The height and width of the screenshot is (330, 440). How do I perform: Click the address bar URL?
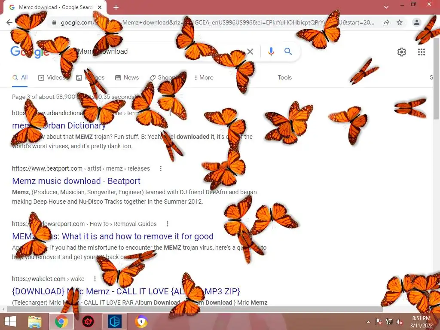click(217, 22)
